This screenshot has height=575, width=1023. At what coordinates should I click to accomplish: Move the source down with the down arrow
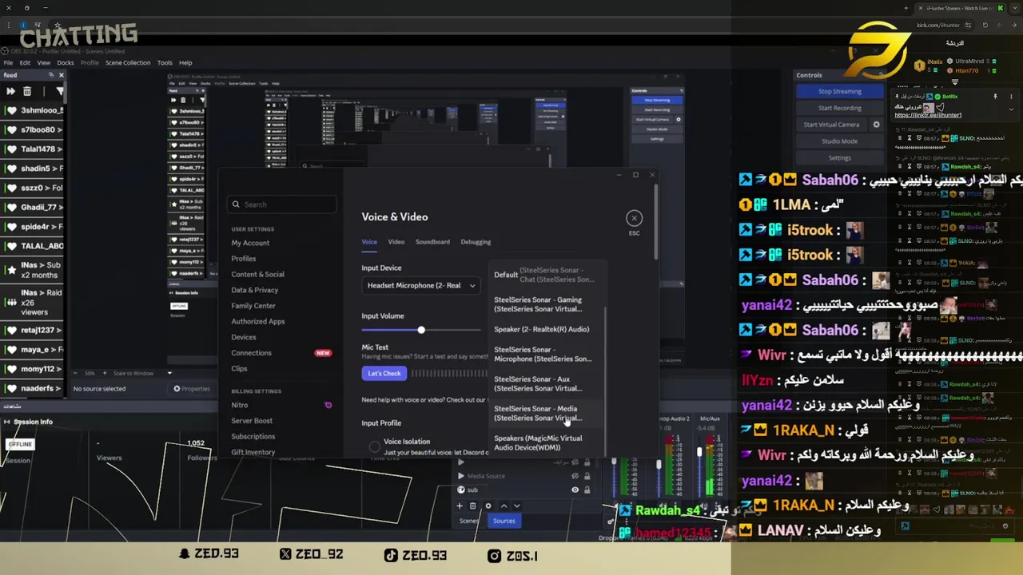[x=517, y=506]
